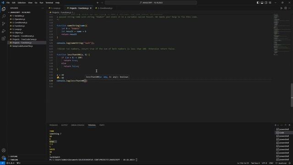Open the Extensions view
Image resolution: width=293 pixels, height=165 pixels.
4,38
